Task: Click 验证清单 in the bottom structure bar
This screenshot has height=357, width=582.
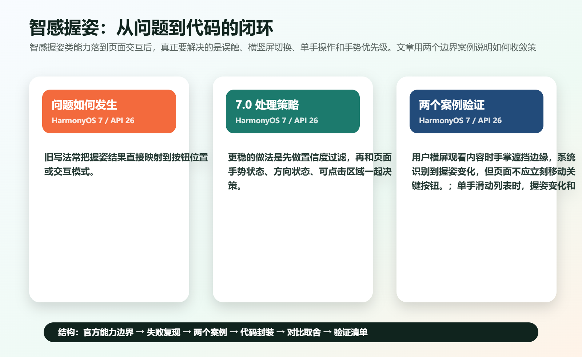Action: click(x=351, y=332)
